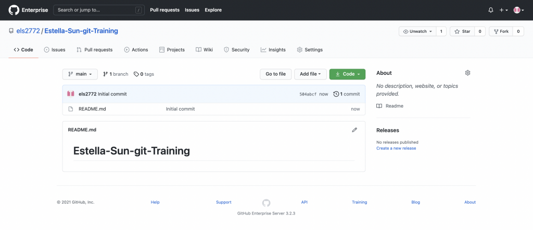533x230 pixels.
Task: Switch to the Actions tab
Action: pos(136,49)
